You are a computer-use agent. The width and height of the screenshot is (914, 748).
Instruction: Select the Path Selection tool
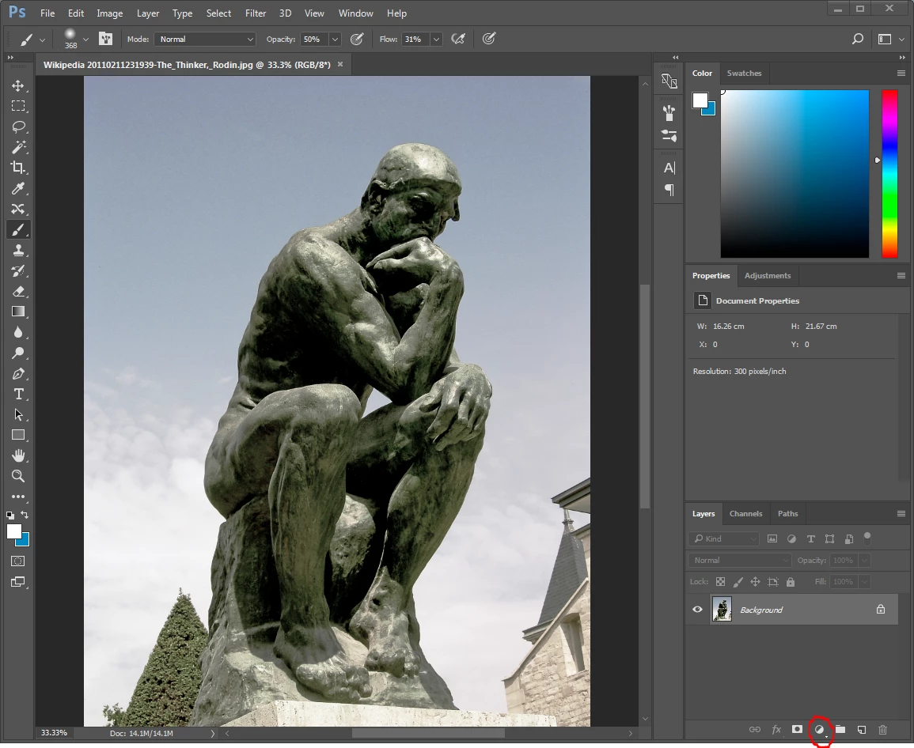18,415
